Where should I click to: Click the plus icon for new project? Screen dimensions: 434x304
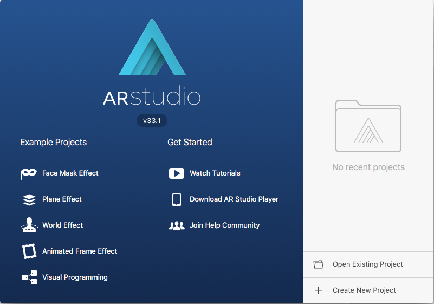318,290
